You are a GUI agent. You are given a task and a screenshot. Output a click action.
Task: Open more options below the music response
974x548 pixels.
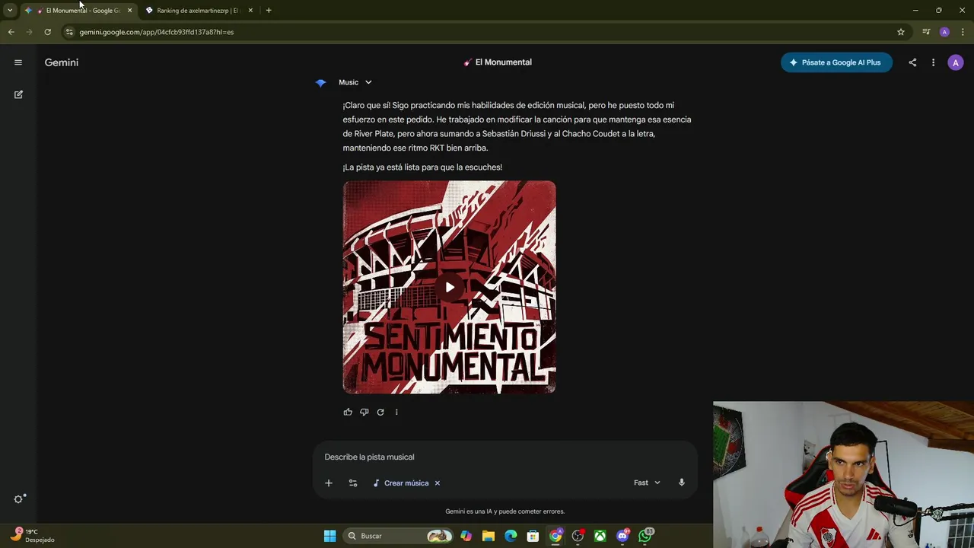click(396, 412)
